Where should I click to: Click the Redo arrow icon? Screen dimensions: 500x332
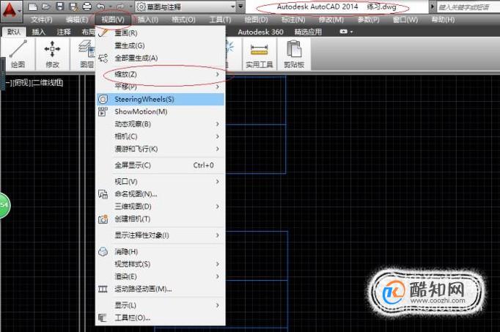click(120, 7)
